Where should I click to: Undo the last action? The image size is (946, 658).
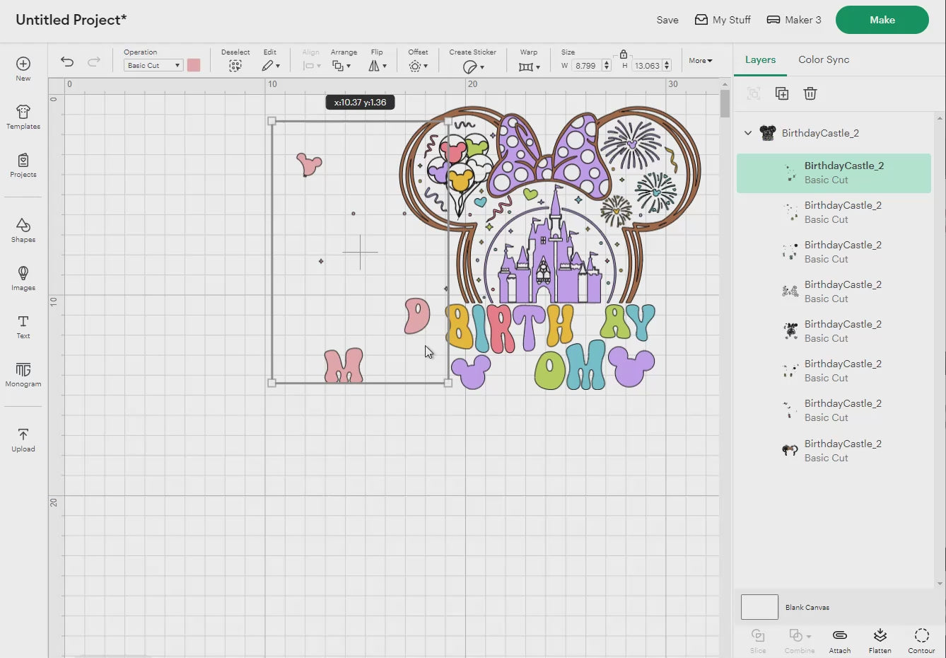coord(67,62)
